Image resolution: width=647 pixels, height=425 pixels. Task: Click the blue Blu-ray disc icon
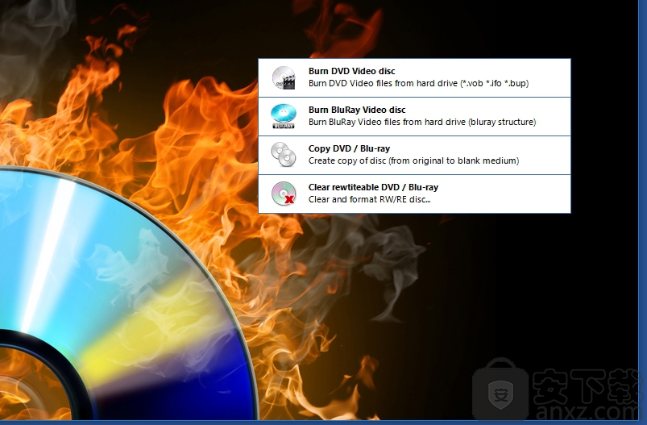(284, 116)
